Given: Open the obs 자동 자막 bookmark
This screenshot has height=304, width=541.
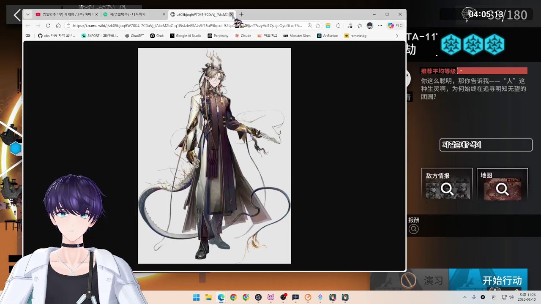Looking at the screenshot, I should tap(57, 36).
